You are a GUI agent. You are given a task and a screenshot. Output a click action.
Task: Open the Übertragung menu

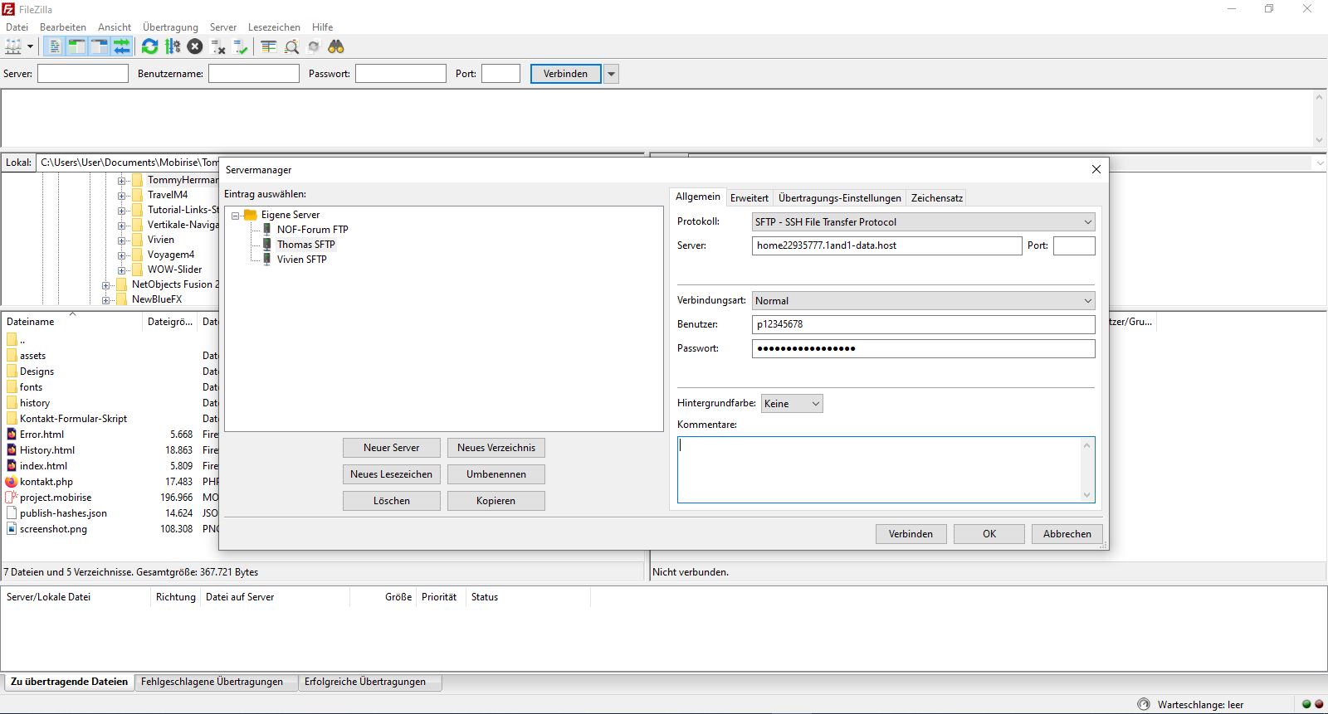click(x=170, y=27)
